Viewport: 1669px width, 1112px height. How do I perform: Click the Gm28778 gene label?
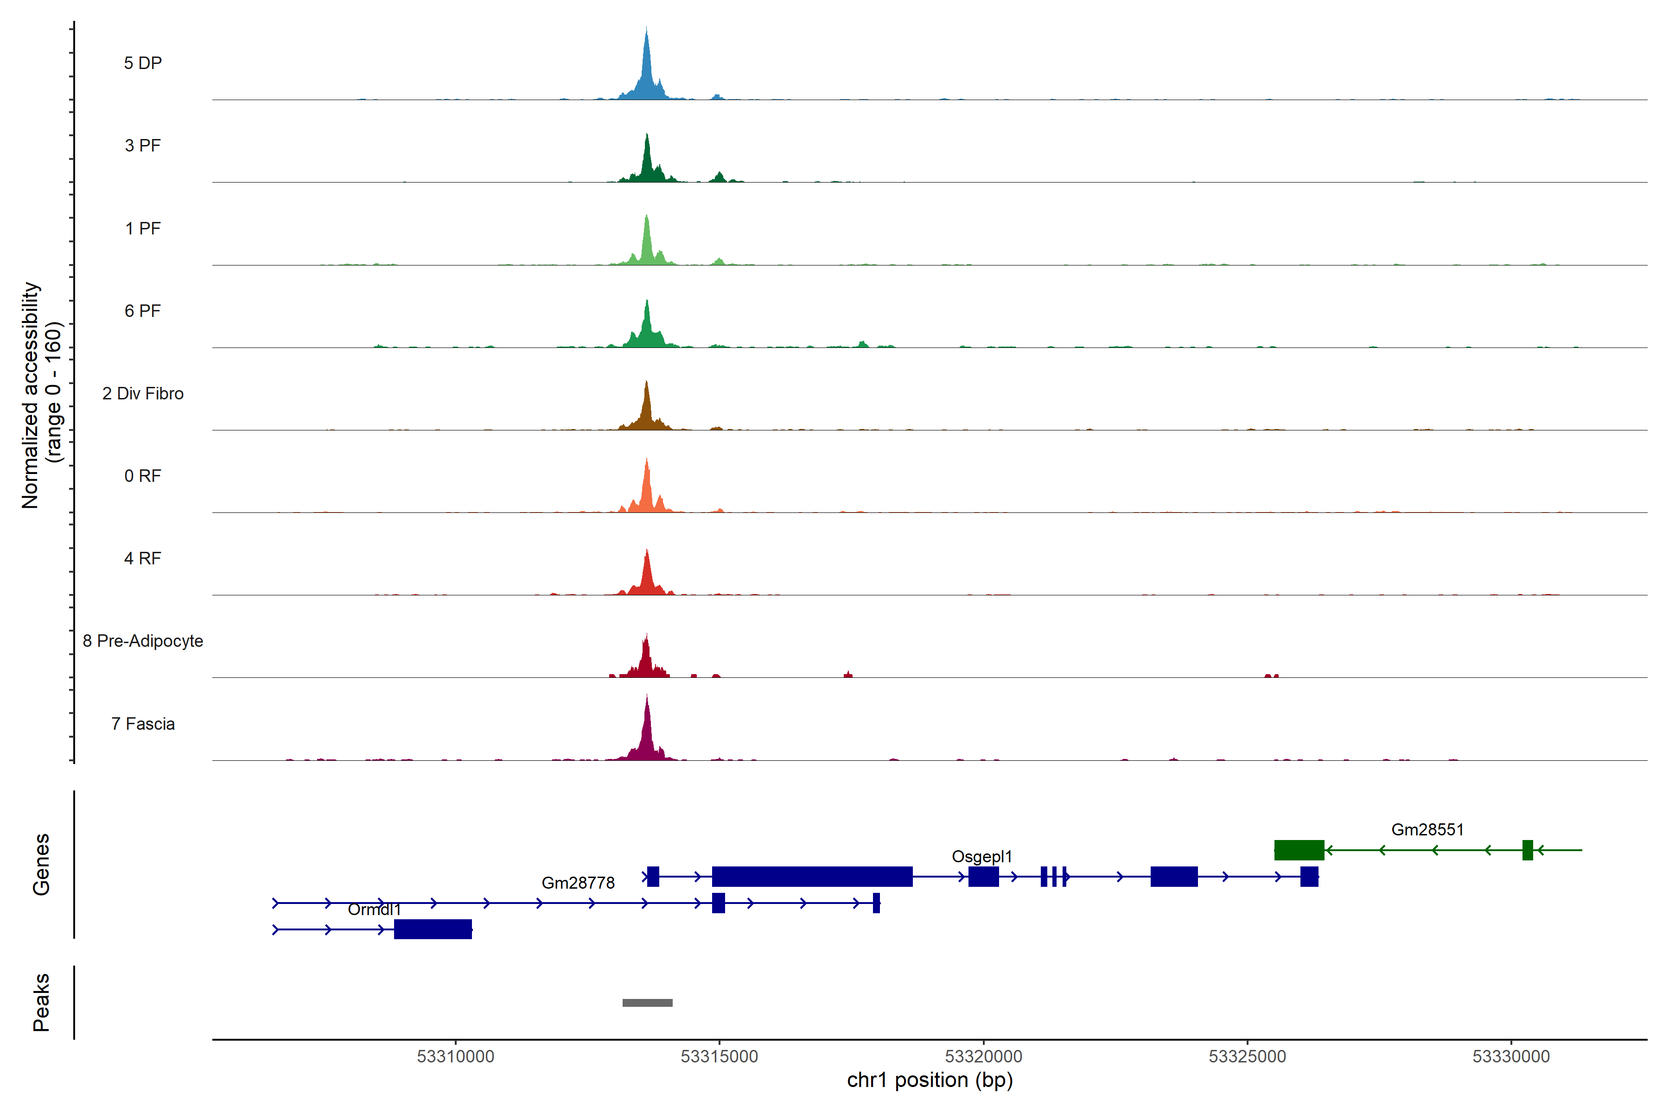tap(578, 883)
